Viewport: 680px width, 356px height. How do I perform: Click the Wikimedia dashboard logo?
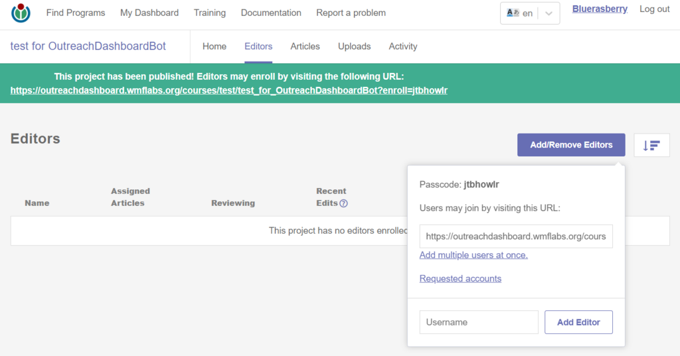point(21,13)
